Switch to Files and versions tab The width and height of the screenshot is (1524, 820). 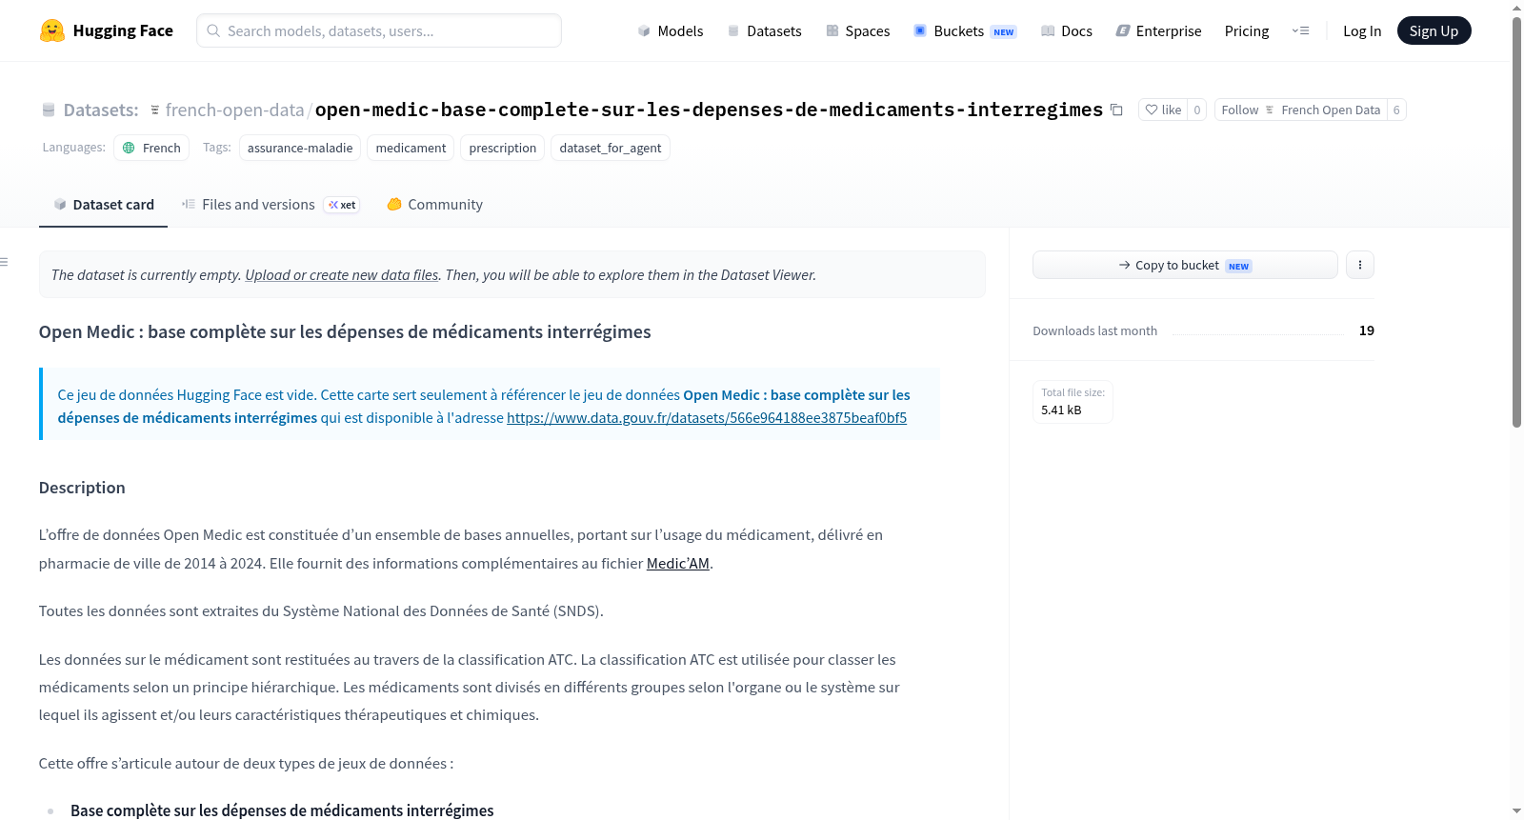[271, 205]
